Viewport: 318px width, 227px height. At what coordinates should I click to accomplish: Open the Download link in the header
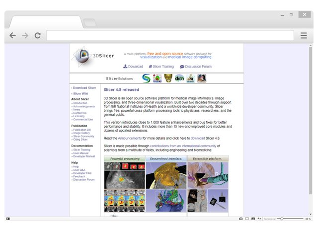(x=136, y=67)
